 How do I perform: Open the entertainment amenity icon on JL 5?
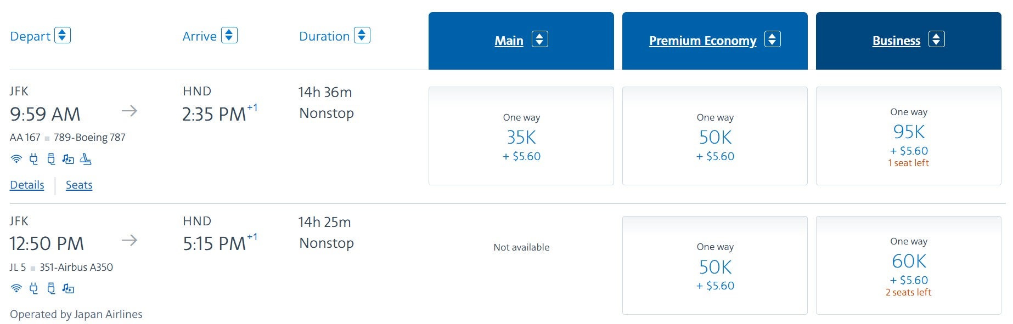(x=68, y=288)
